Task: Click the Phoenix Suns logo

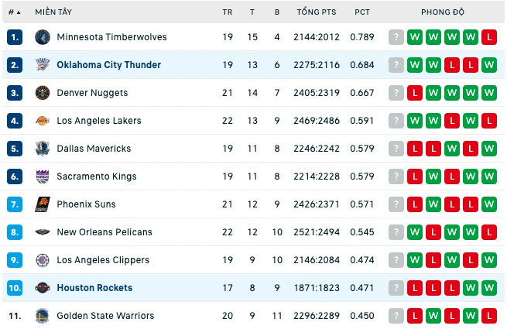Action: pos(43,204)
